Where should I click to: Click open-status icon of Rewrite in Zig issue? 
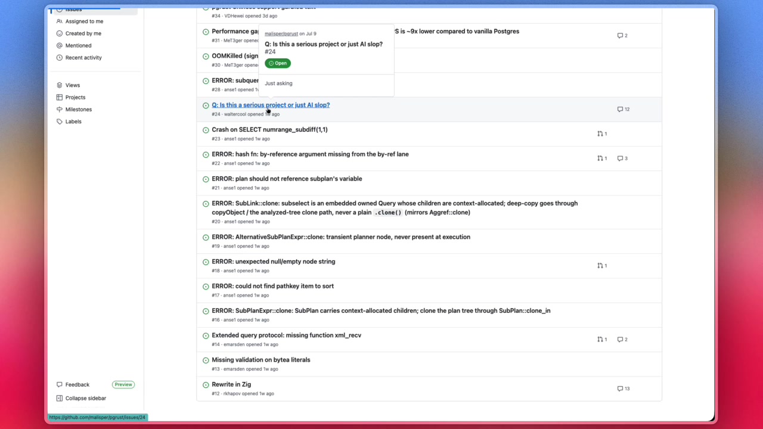206,385
